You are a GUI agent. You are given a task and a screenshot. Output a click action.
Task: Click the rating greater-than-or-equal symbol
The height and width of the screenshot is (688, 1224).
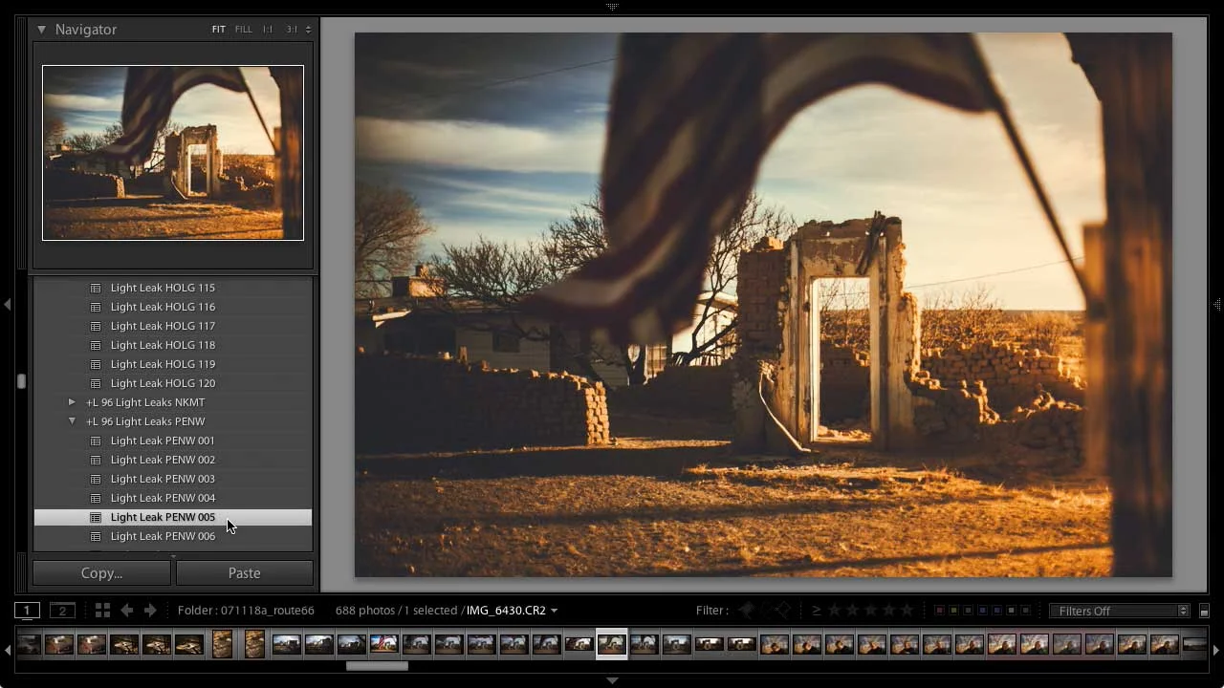click(x=817, y=611)
